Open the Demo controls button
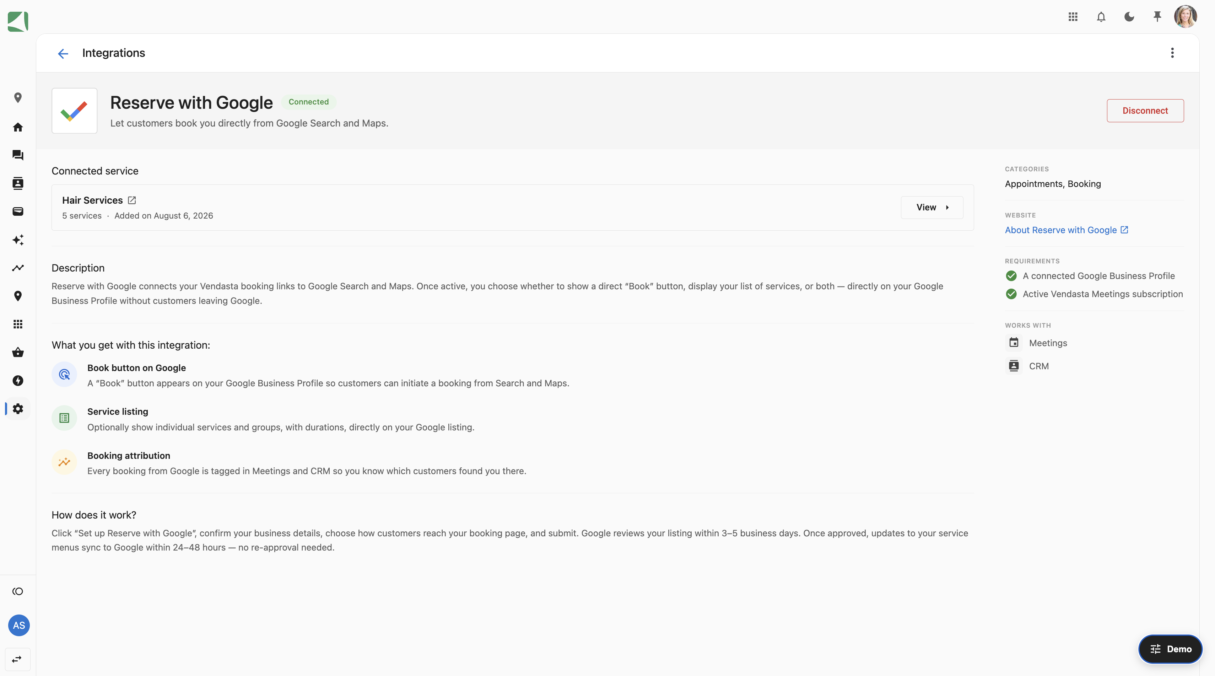 pos(1170,649)
